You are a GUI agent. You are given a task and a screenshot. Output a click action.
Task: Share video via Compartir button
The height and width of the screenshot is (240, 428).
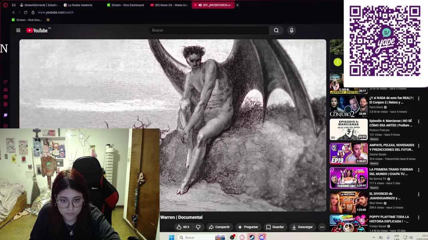pyautogui.click(x=219, y=227)
